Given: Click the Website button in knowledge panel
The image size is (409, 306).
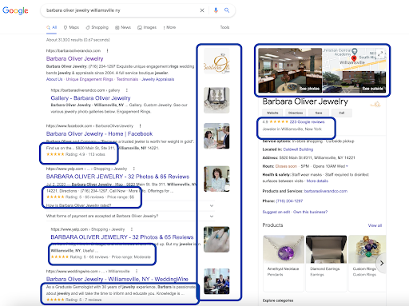Looking at the screenshot, I should (x=272, y=113).
